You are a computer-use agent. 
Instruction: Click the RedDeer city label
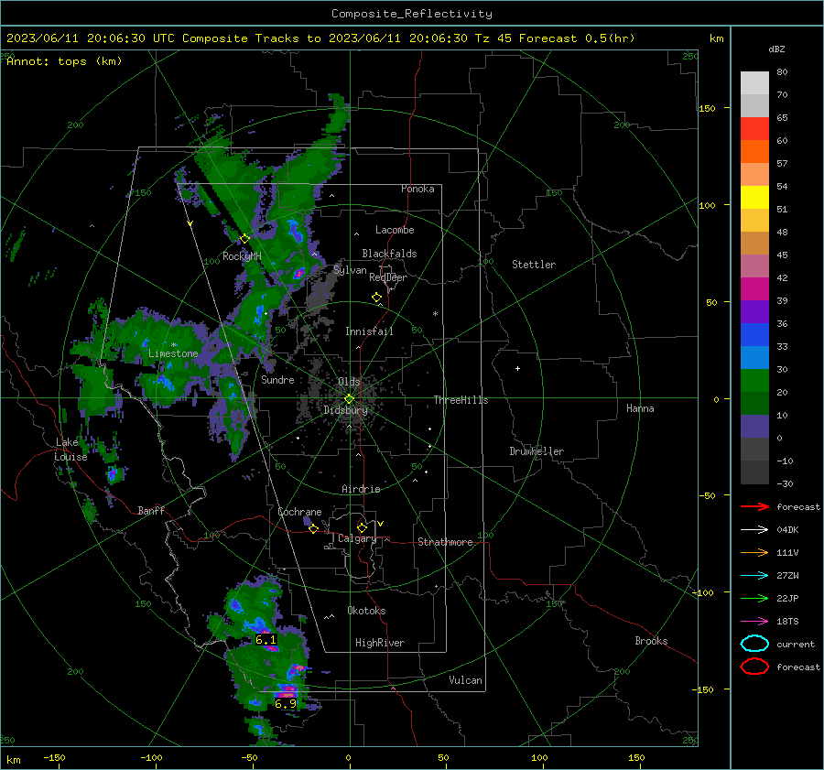tap(388, 277)
